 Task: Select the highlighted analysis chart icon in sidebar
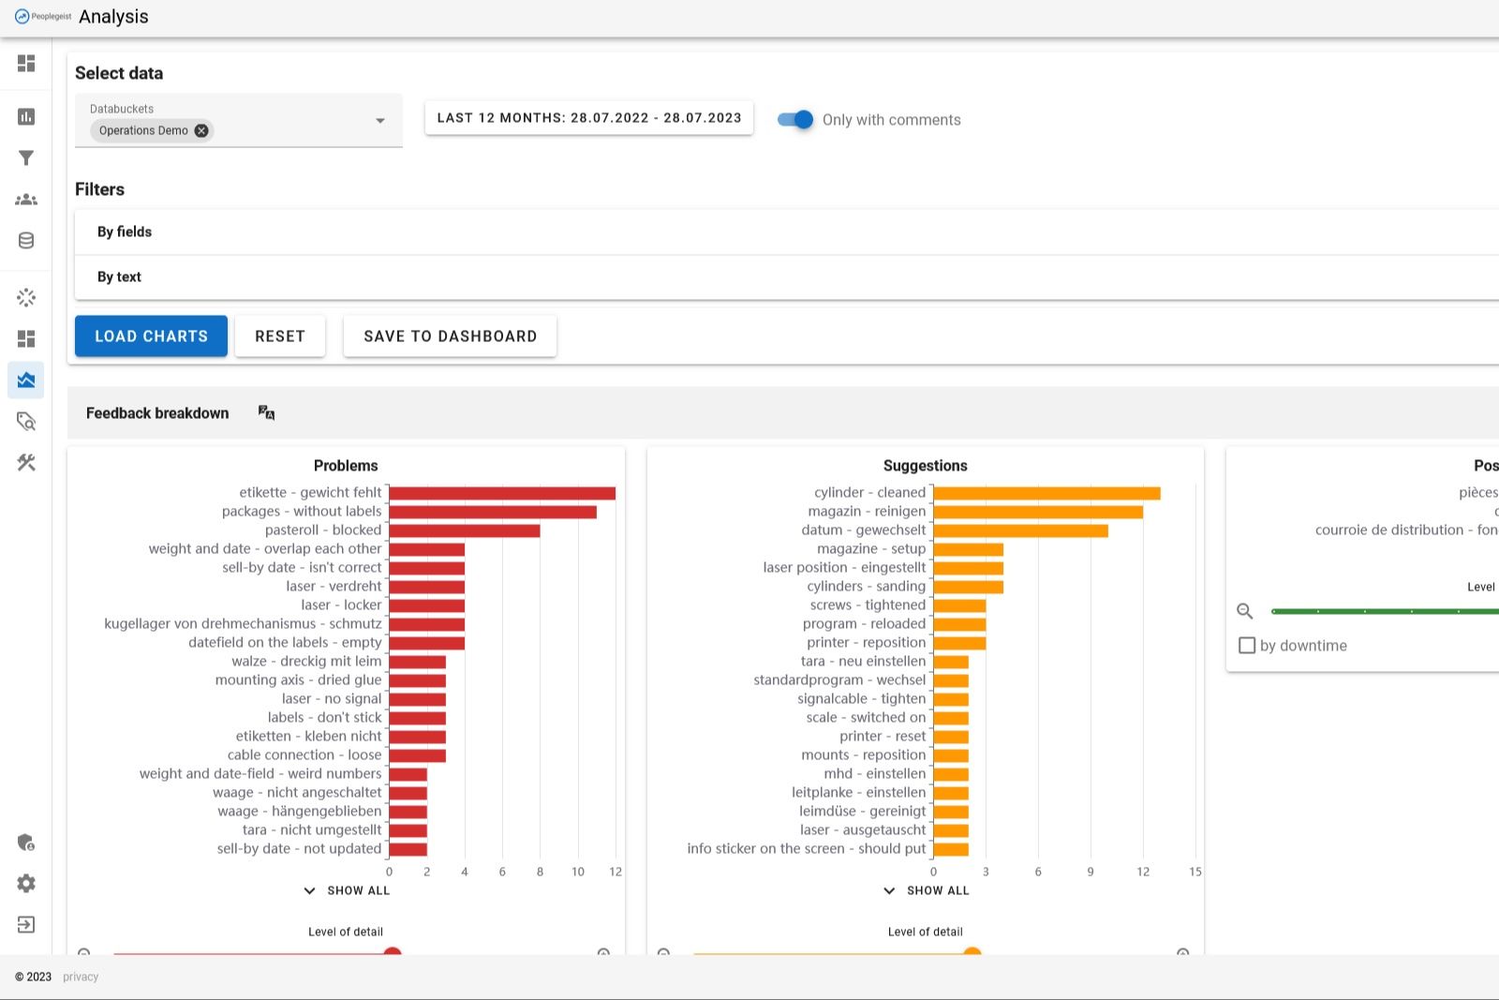(26, 380)
